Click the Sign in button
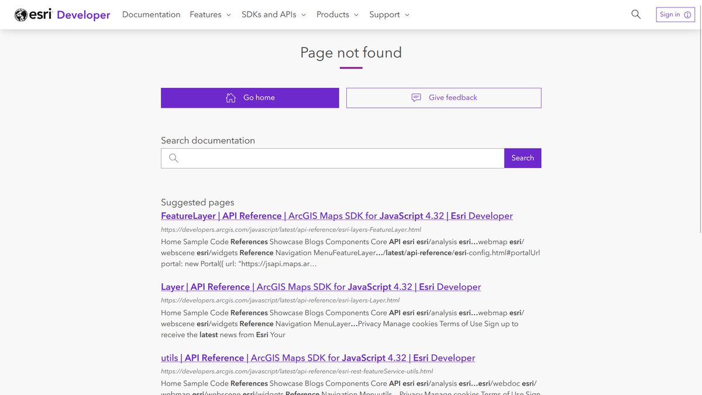702x395 pixels. coord(675,15)
